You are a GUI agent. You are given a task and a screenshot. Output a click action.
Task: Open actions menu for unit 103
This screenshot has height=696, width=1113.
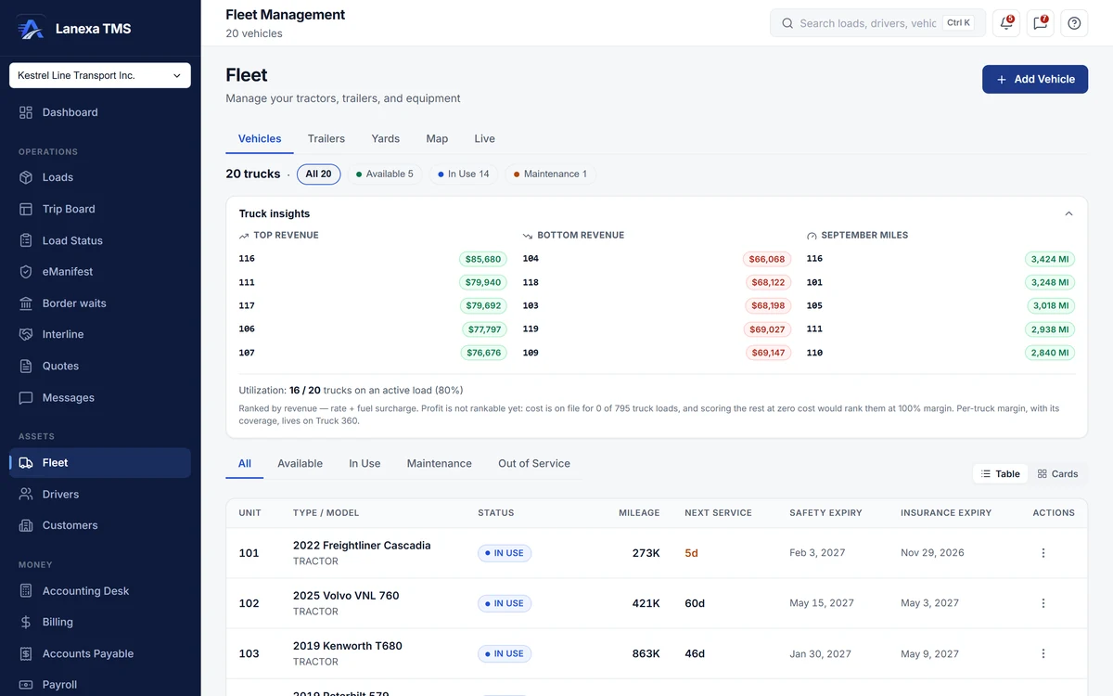[x=1043, y=653]
